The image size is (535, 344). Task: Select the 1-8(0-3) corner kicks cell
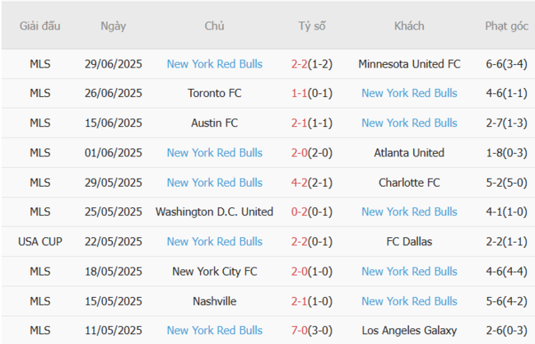pos(506,152)
